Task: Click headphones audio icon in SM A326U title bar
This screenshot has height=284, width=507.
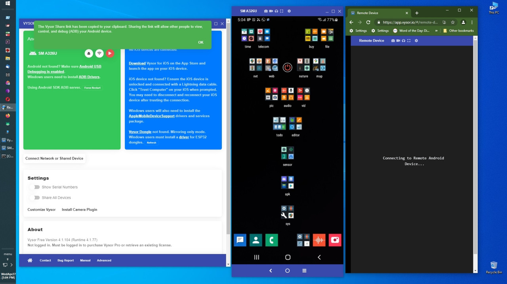Action: [x=276, y=11]
